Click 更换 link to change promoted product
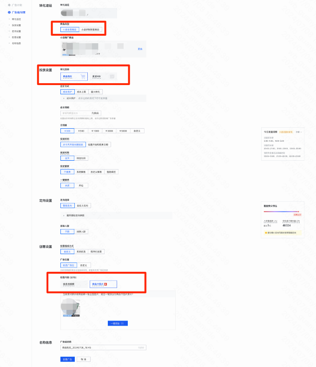Viewport: 316px width, 367px height. coord(140,49)
